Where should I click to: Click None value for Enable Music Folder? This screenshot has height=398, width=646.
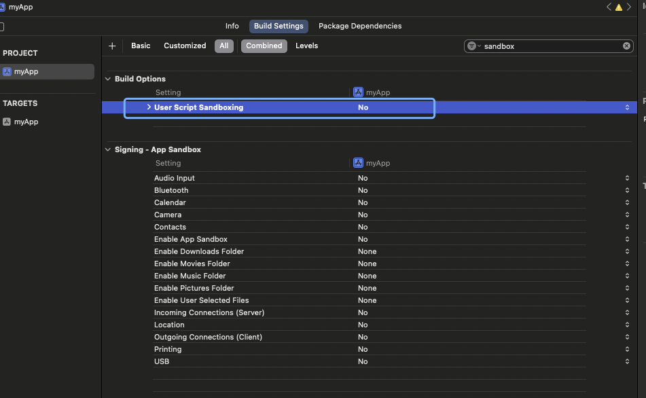pyautogui.click(x=367, y=276)
